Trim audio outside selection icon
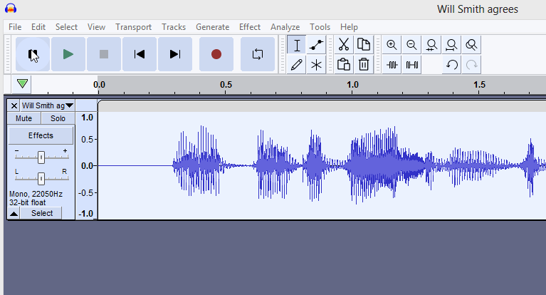 pyautogui.click(x=392, y=65)
